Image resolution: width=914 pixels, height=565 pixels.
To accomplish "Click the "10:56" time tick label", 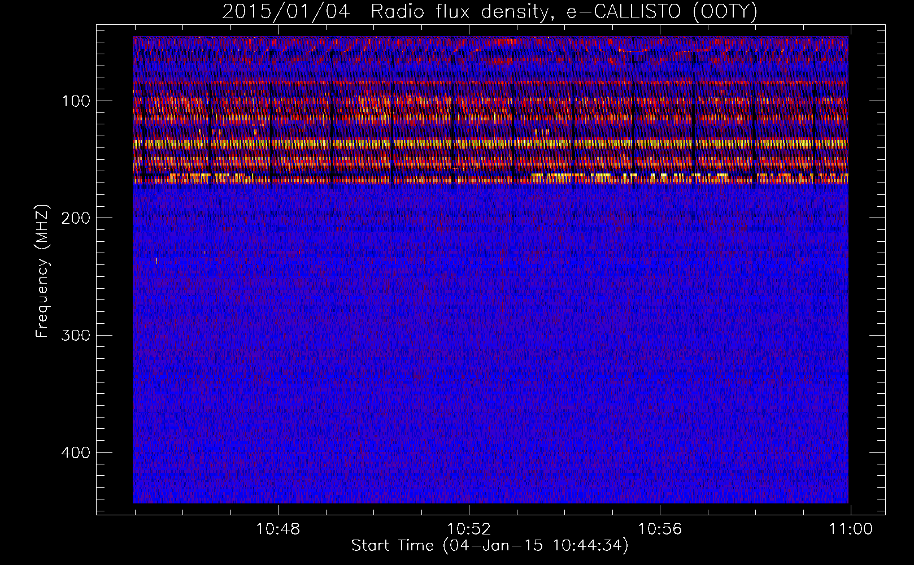I will point(660,529).
